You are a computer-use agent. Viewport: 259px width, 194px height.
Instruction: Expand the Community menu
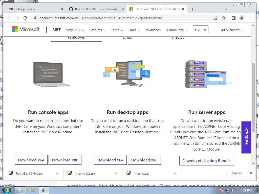177,30
